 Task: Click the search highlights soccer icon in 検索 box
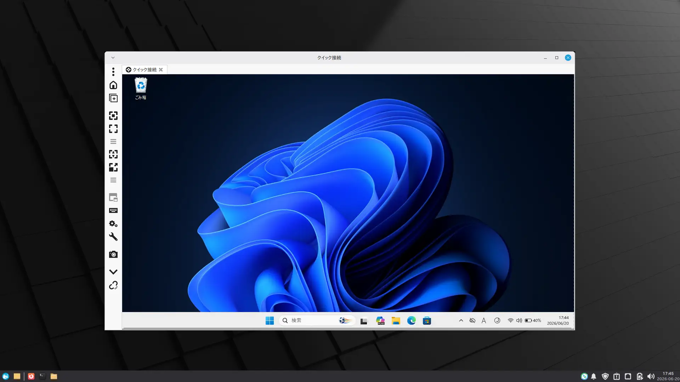(345, 320)
